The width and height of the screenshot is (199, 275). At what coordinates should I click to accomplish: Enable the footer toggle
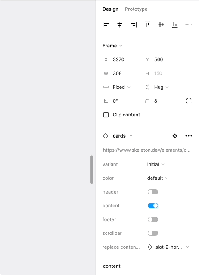point(153,219)
